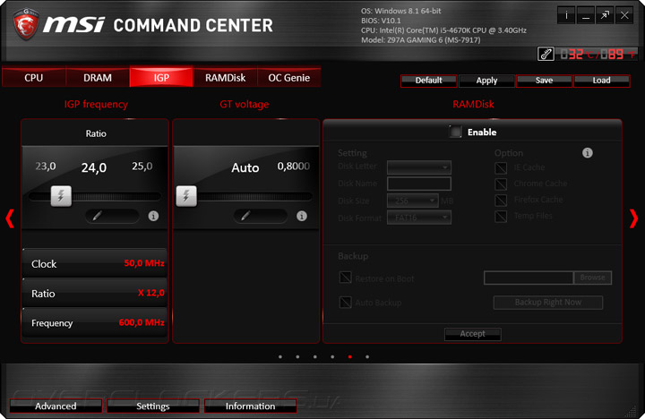Click the Clock 50,0 MHz row
This screenshot has width=645, height=419.
[95, 263]
